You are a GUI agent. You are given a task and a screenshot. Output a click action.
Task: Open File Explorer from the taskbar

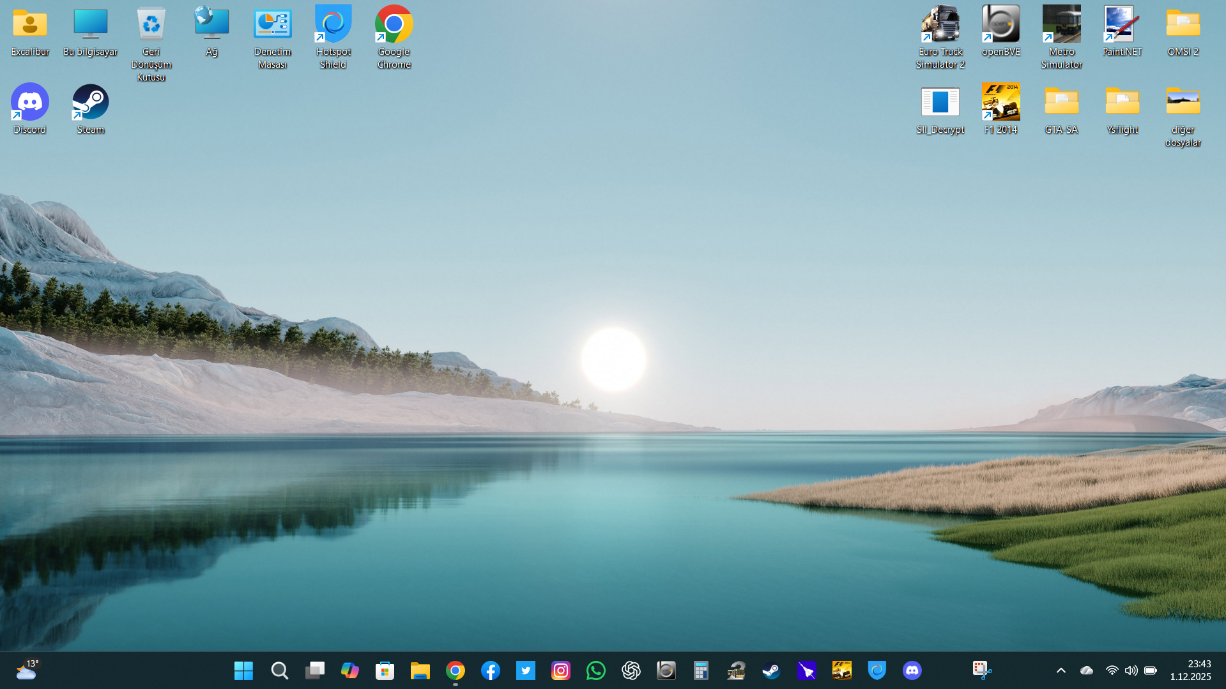tap(420, 670)
